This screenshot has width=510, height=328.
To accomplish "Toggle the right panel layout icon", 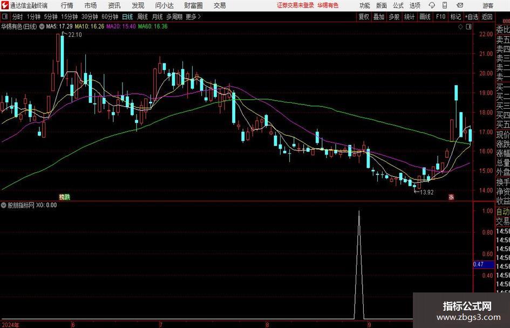I will pos(468,27).
